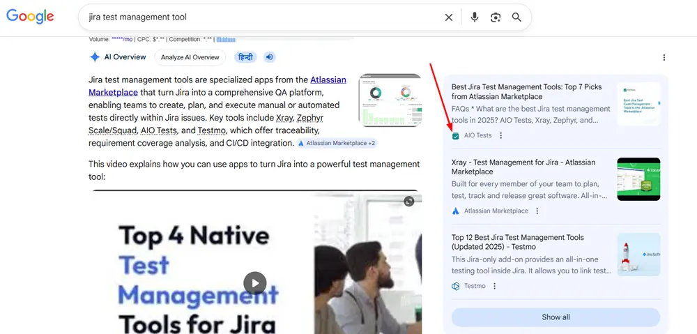This screenshot has height=334, width=697.
Task: Open Xray Test Management for Jira result
Action: coord(523,167)
